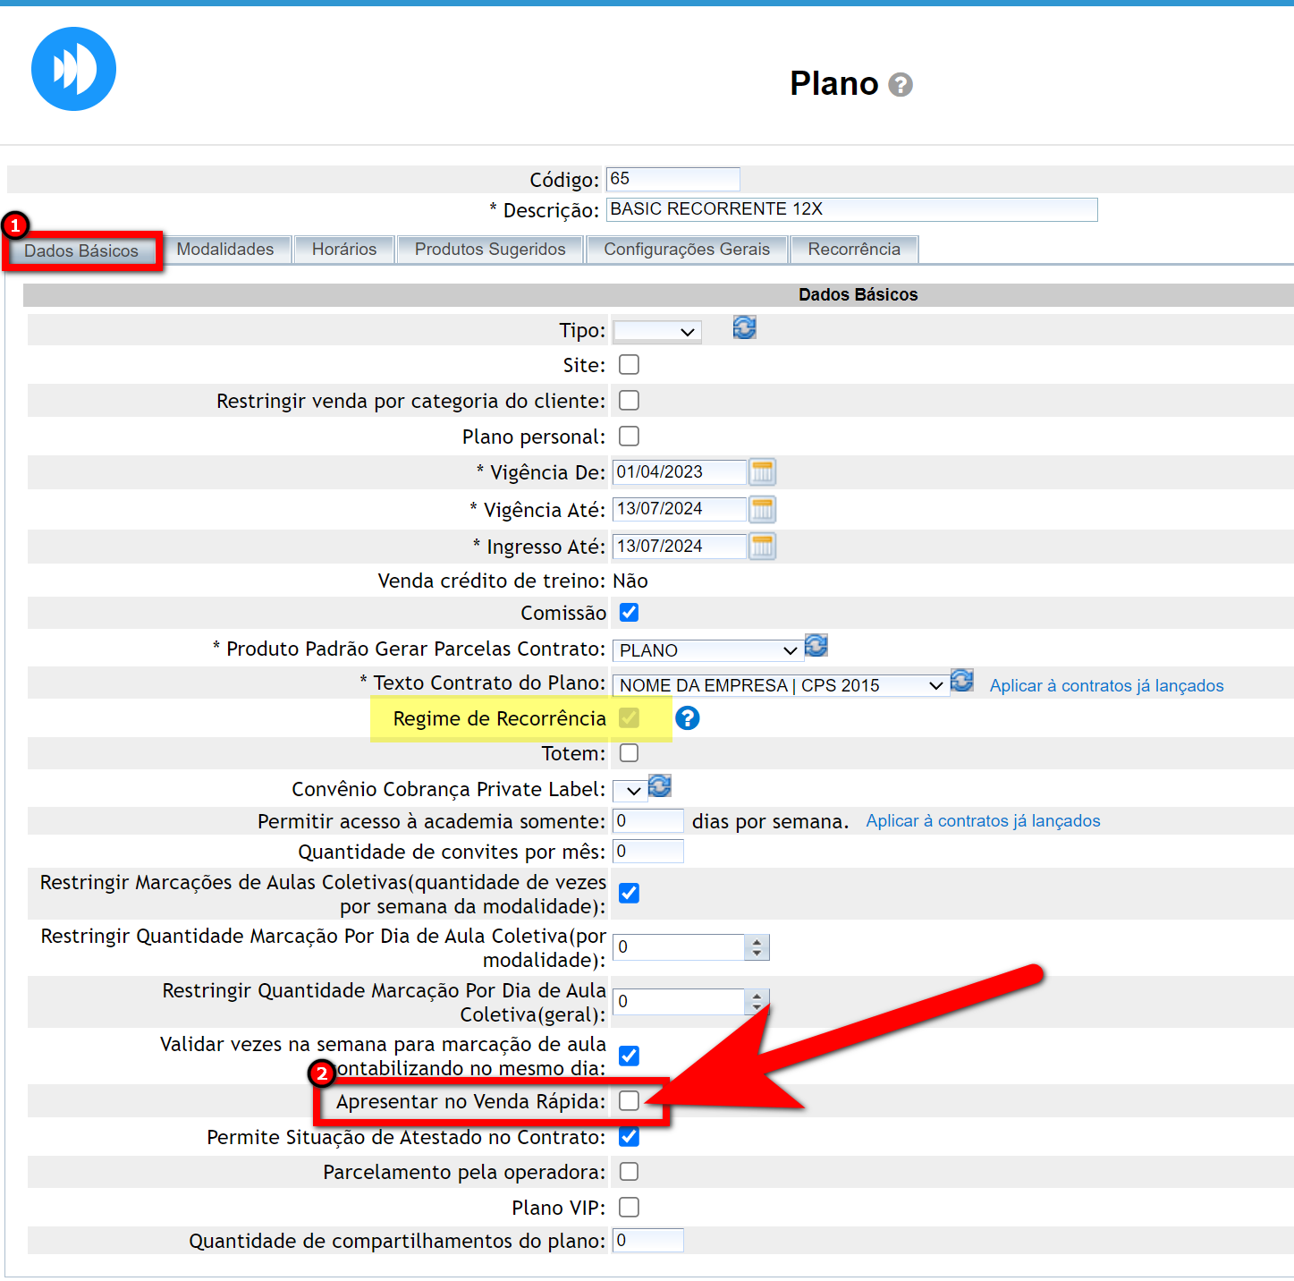
Task: Tick the Plano VIP checkbox
Action: [630, 1208]
